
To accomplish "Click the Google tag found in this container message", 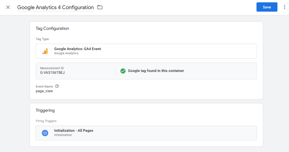I will tap(156, 71).
